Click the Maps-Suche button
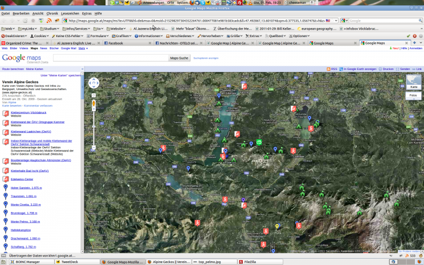424x265 pixels. [179, 58]
